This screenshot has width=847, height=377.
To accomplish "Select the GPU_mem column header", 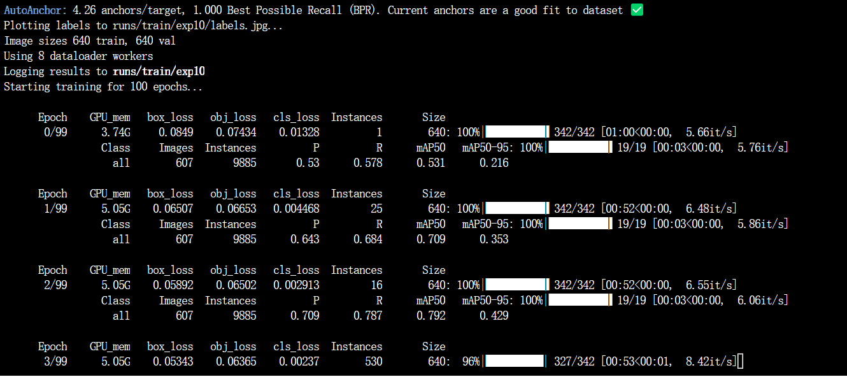I will click(110, 117).
